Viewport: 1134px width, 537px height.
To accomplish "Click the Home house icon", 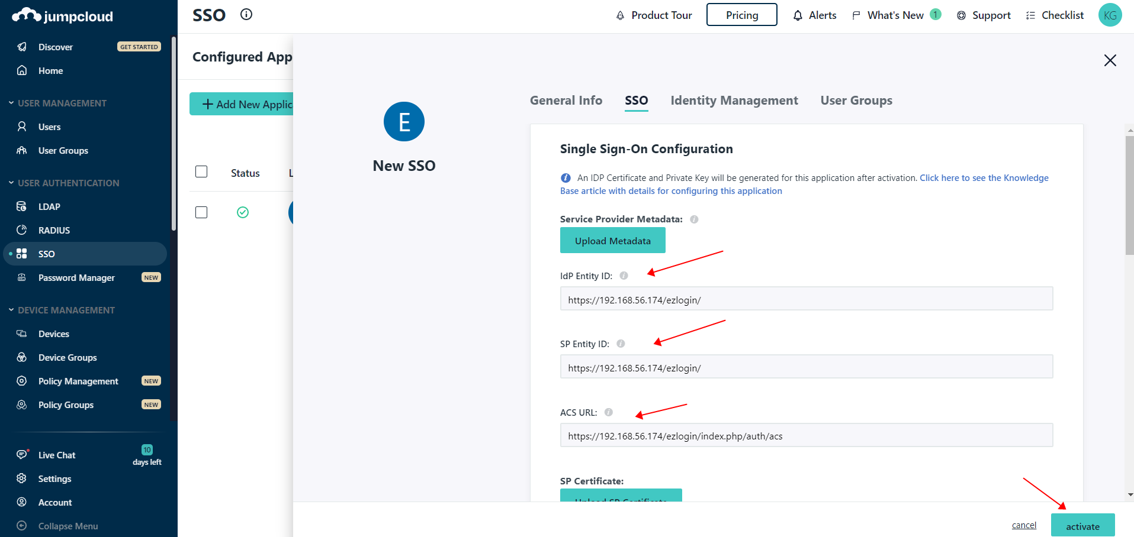I will pos(22,70).
